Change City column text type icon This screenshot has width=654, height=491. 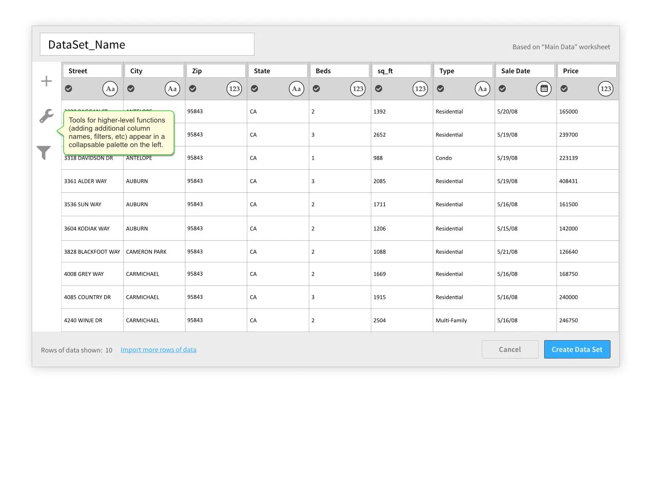point(173,89)
